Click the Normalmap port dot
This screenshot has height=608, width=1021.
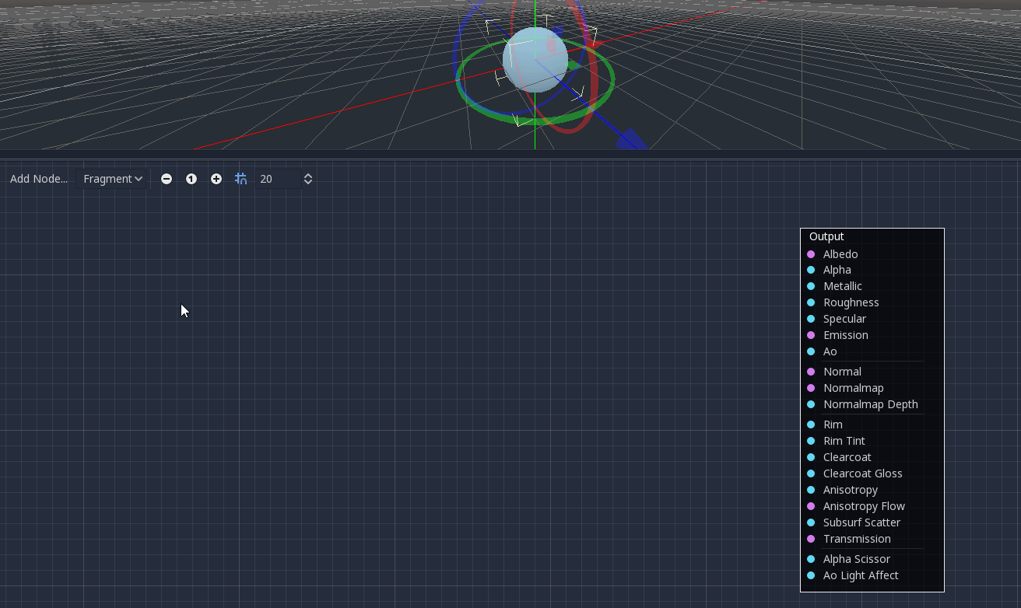811,388
